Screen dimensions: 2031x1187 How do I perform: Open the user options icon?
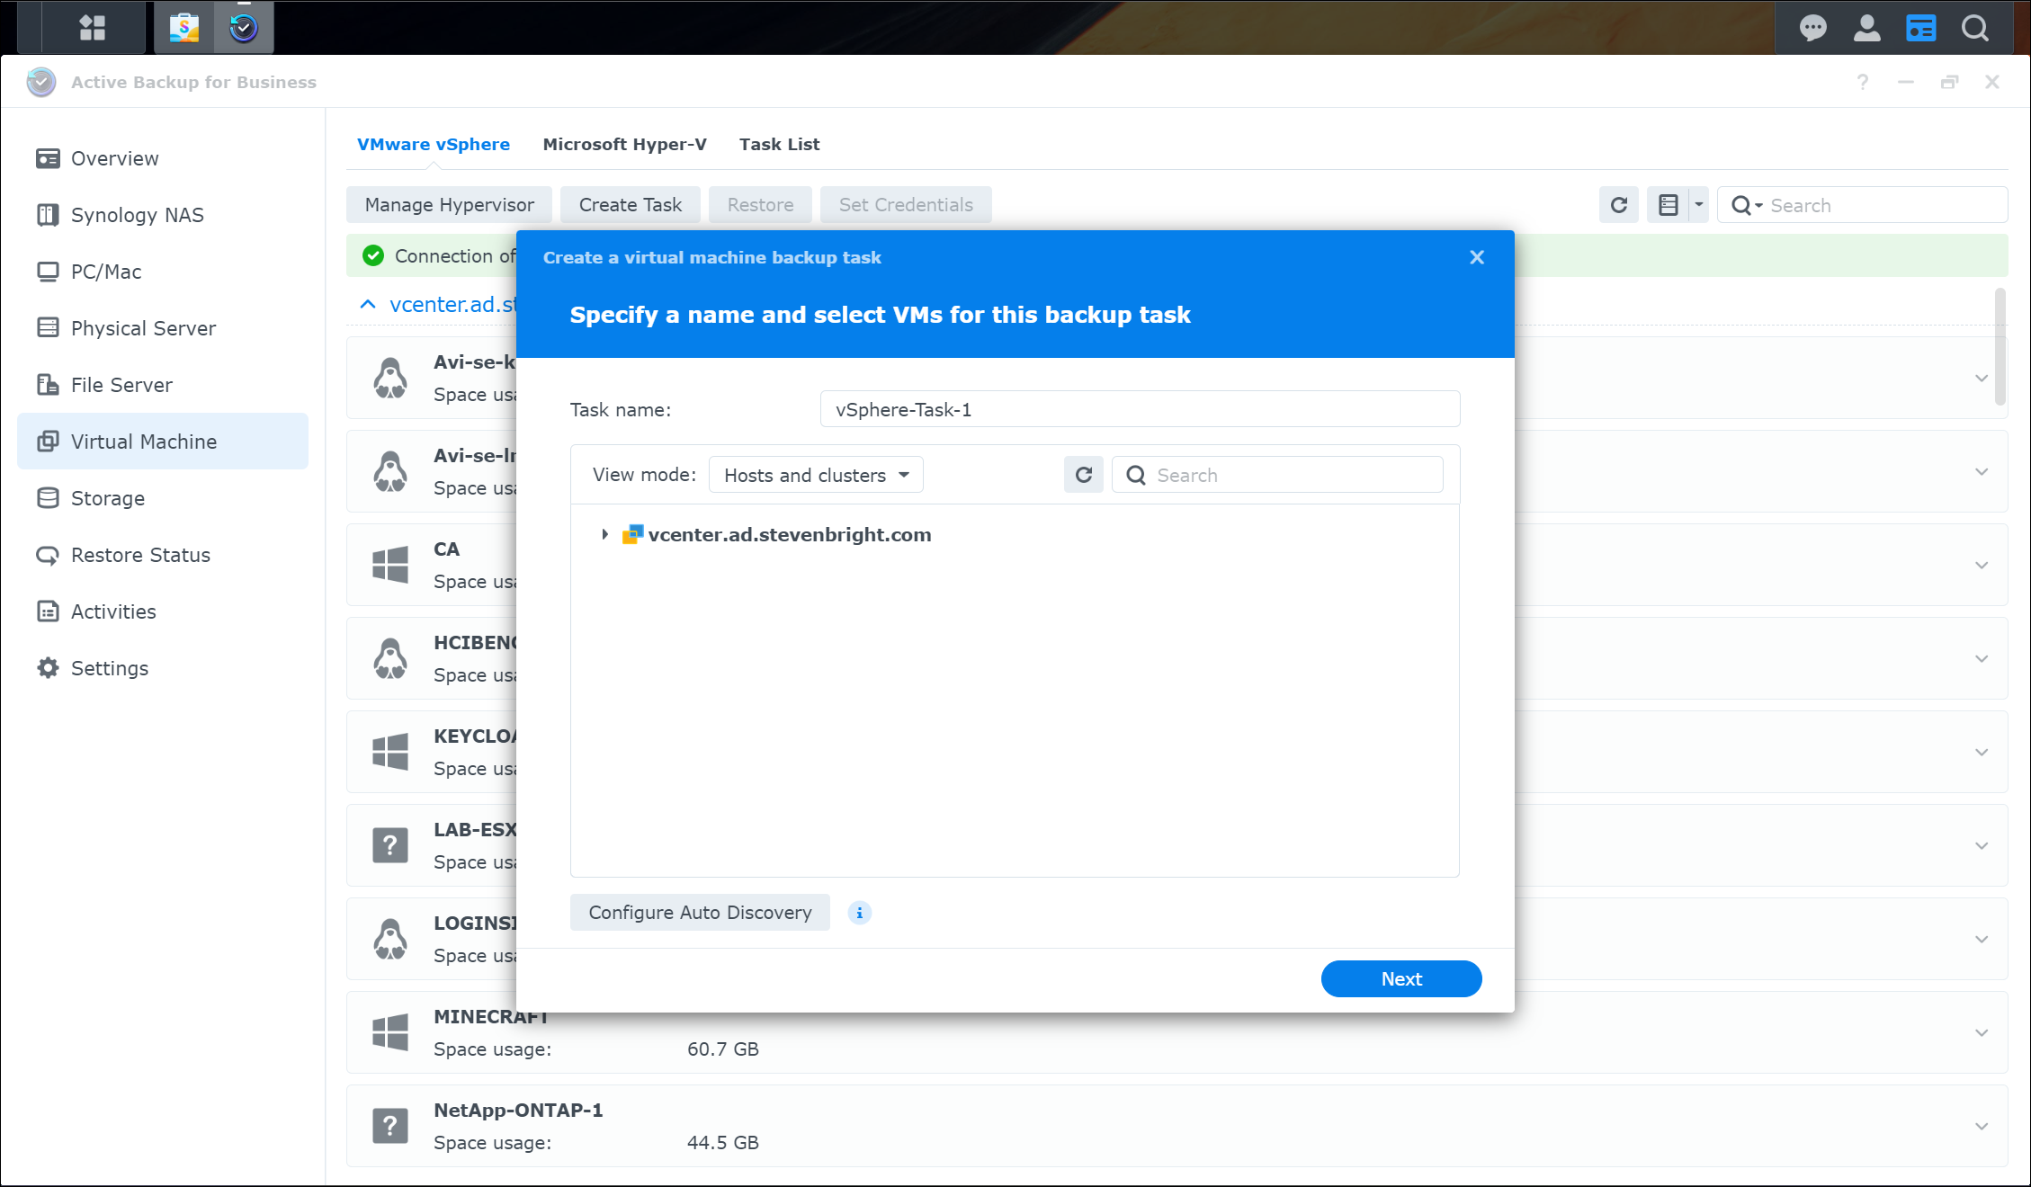[x=1867, y=28]
